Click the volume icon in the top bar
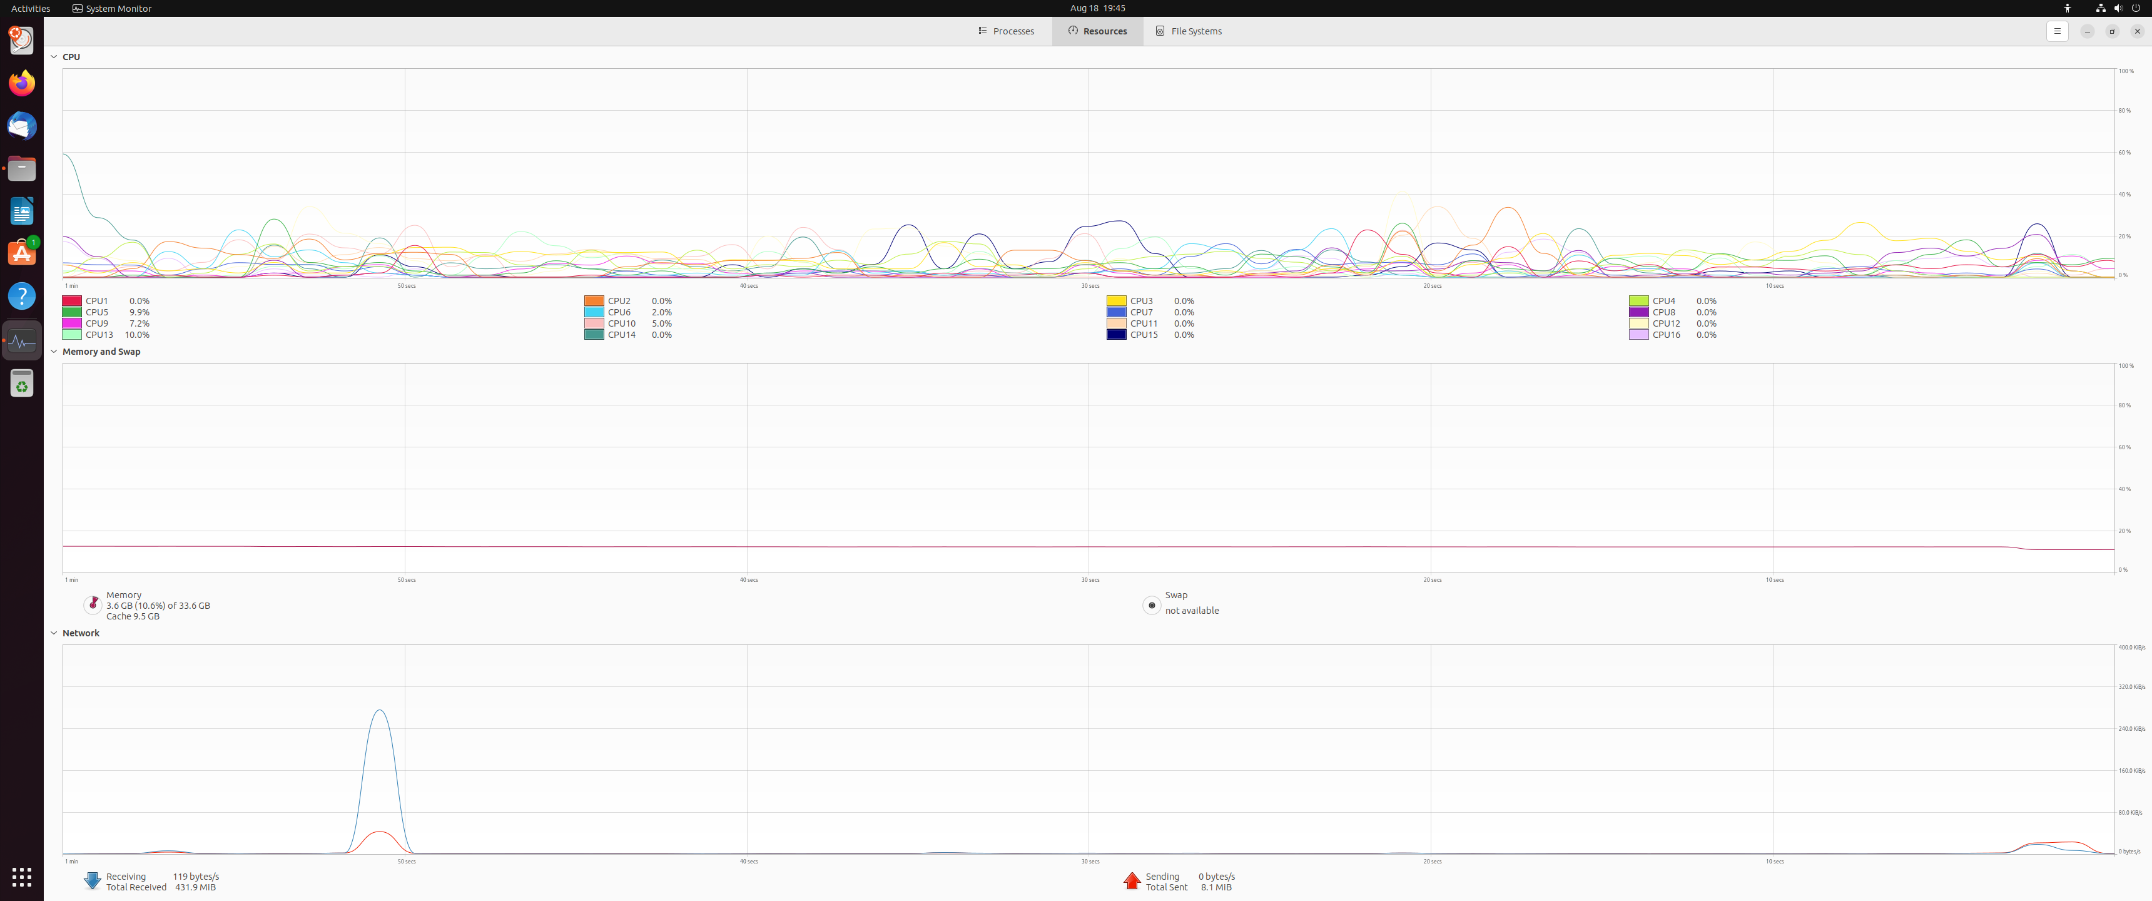 (x=2119, y=8)
